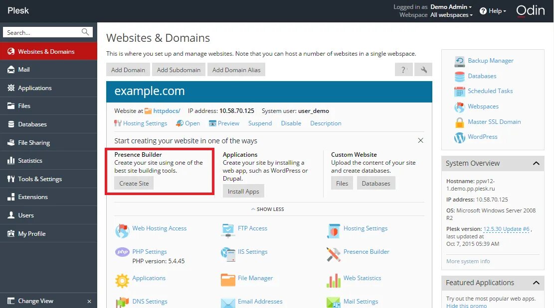Open Email Addresses envelope icon
Screen dimensions: 554x308
[x=228, y=303]
